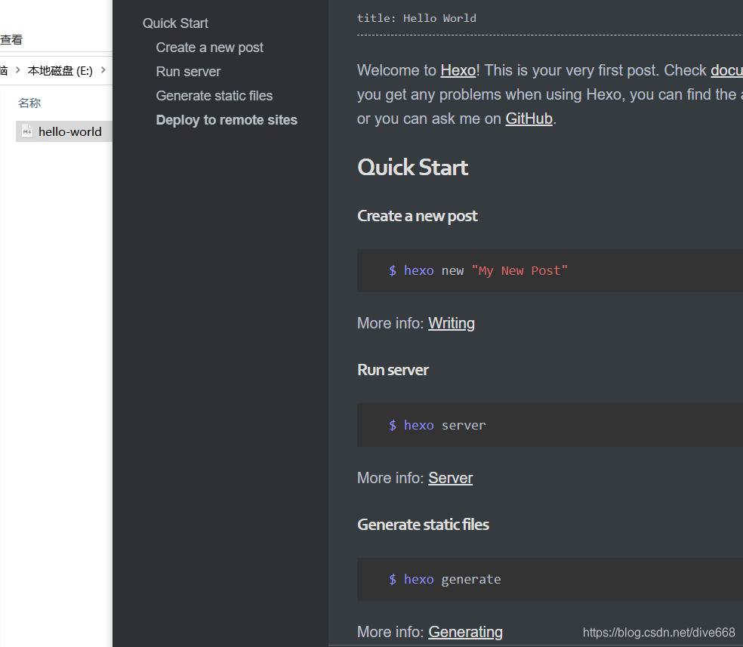
Task: Open the Writing more info link
Action: [x=451, y=323]
